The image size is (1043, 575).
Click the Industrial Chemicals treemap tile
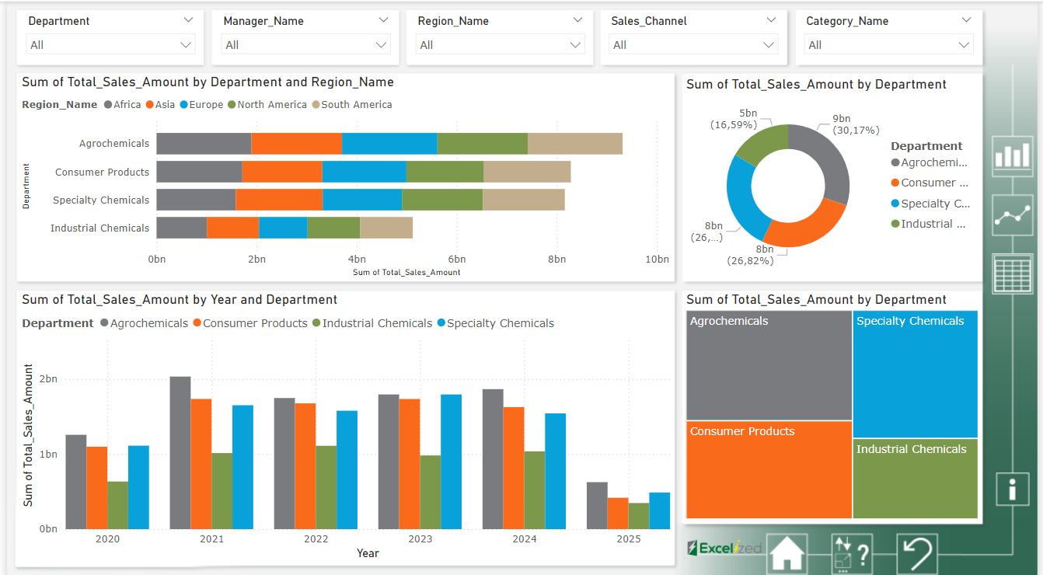(x=916, y=479)
